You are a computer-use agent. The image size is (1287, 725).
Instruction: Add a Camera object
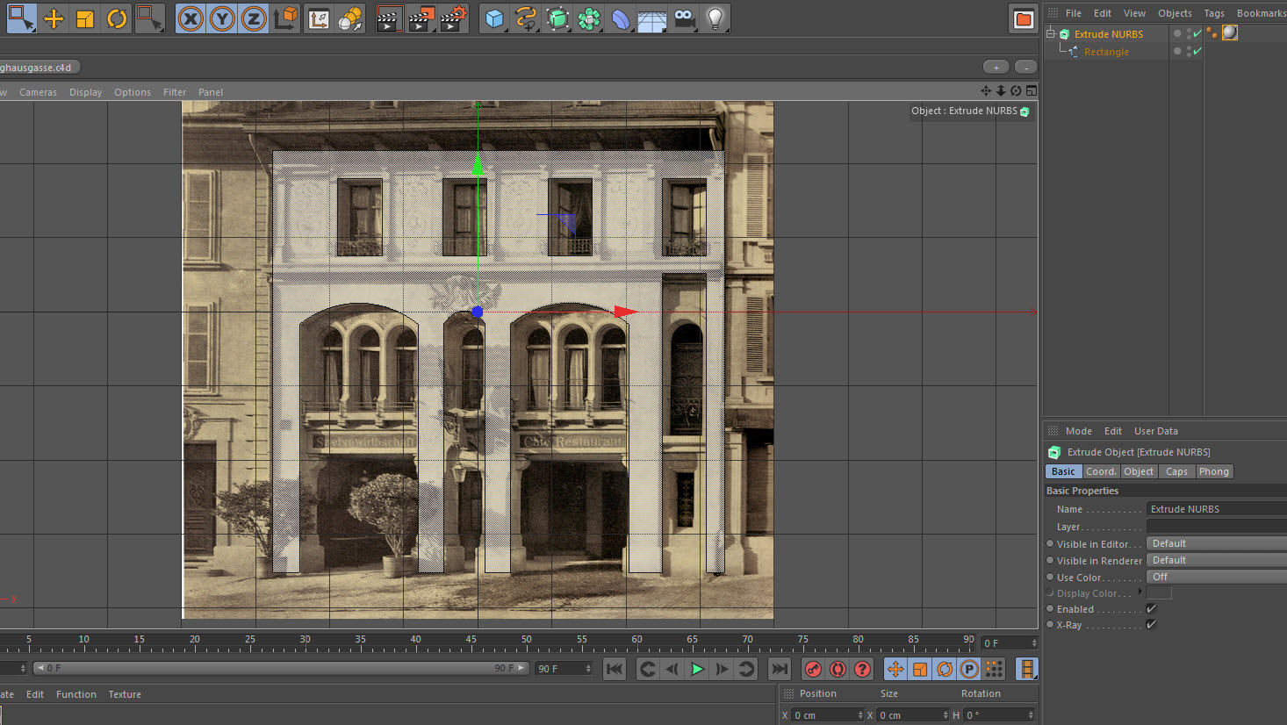coord(684,18)
